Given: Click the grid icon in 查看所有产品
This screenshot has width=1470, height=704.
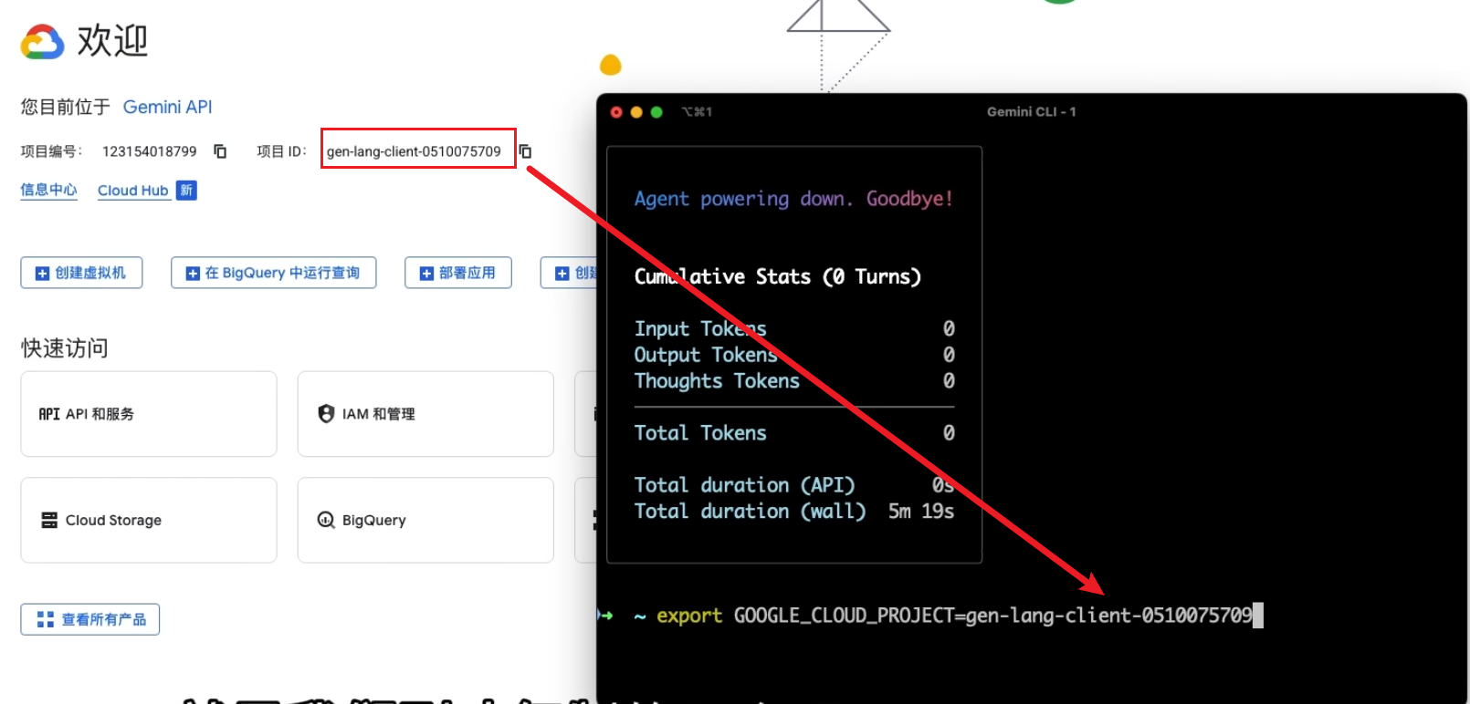Looking at the screenshot, I should coord(46,619).
